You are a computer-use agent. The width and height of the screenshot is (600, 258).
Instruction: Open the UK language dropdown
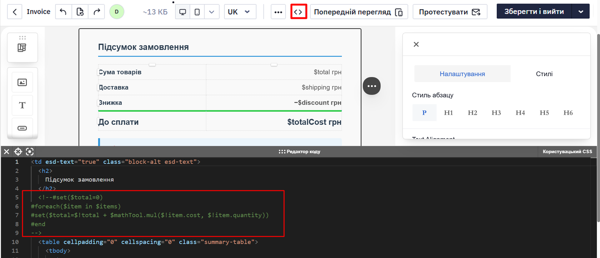(x=240, y=12)
